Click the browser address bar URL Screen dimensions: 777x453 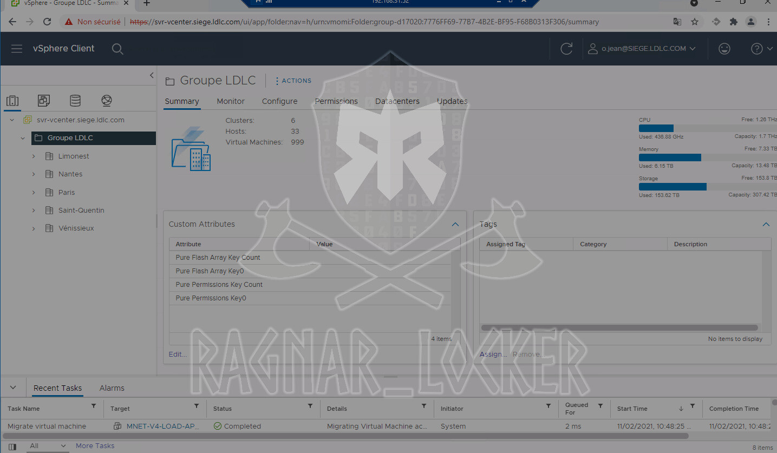[364, 22]
